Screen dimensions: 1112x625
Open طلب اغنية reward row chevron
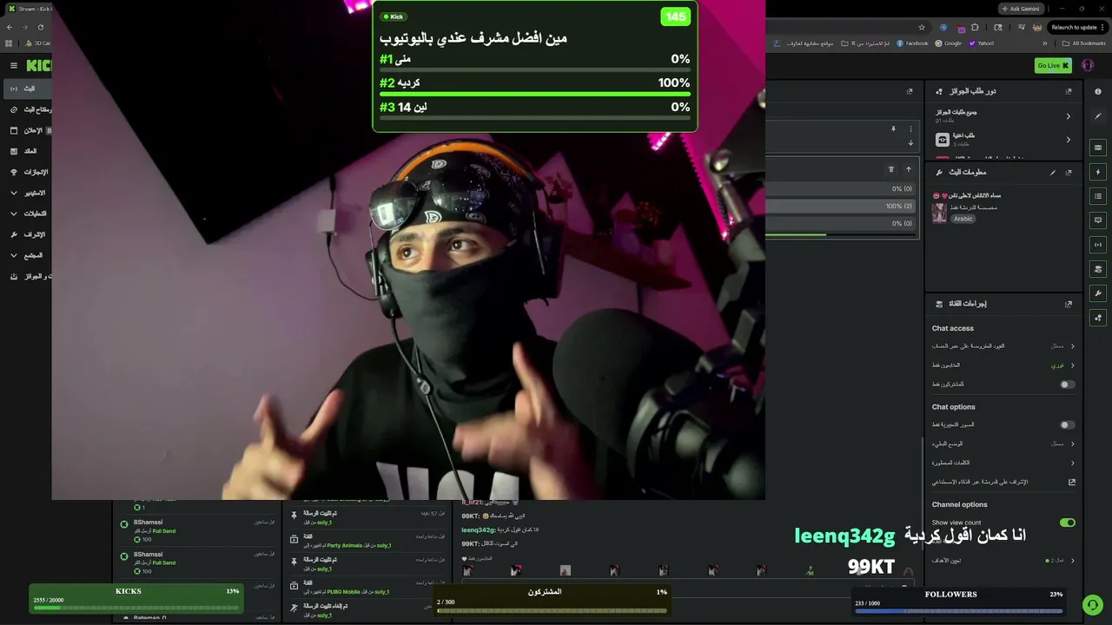[1069, 140]
